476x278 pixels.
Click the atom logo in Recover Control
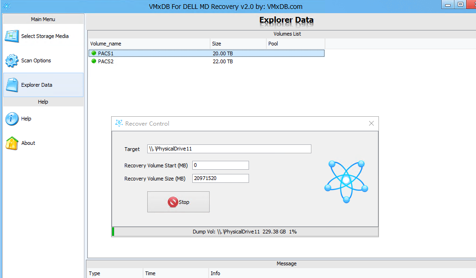point(347,181)
